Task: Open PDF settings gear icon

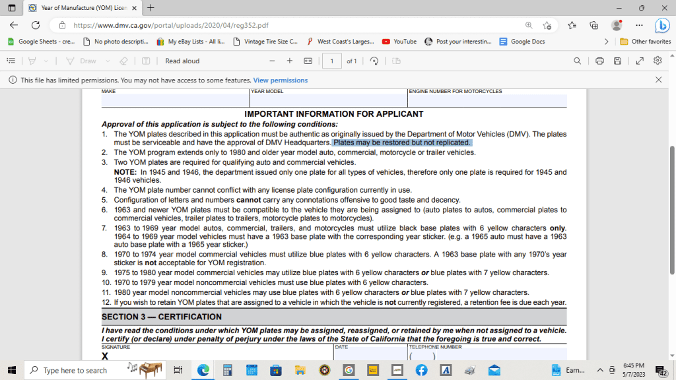Action: coord(658,61)
